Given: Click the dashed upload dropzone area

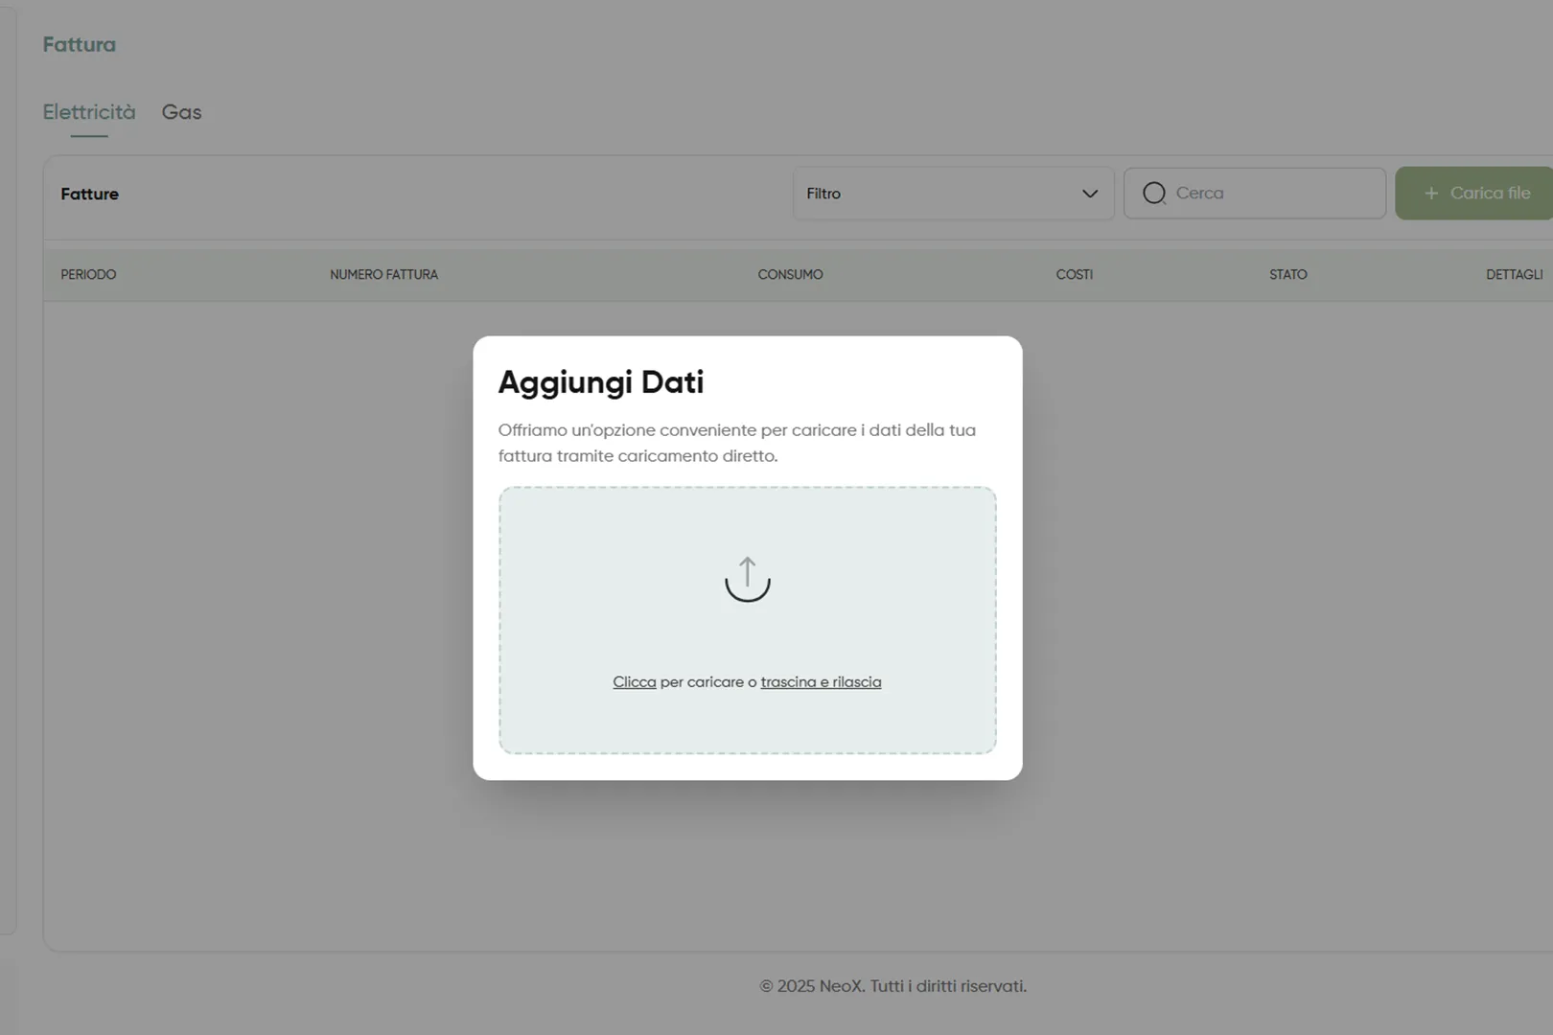Looking at the screenshot, I should (748, 620).
